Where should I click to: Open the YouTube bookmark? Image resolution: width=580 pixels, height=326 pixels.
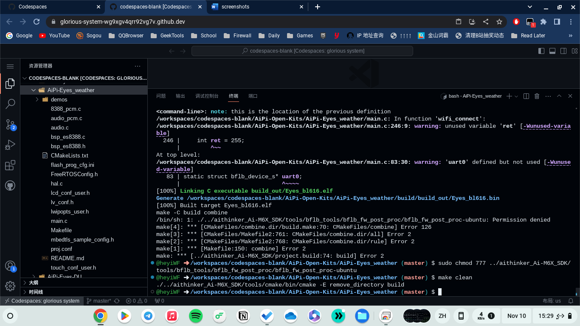click(54, 36)
